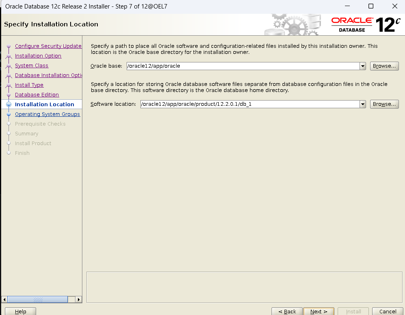Click the System Class step marker icon
The height and width of the screenshot is (315, 405).
pos(9,66)
